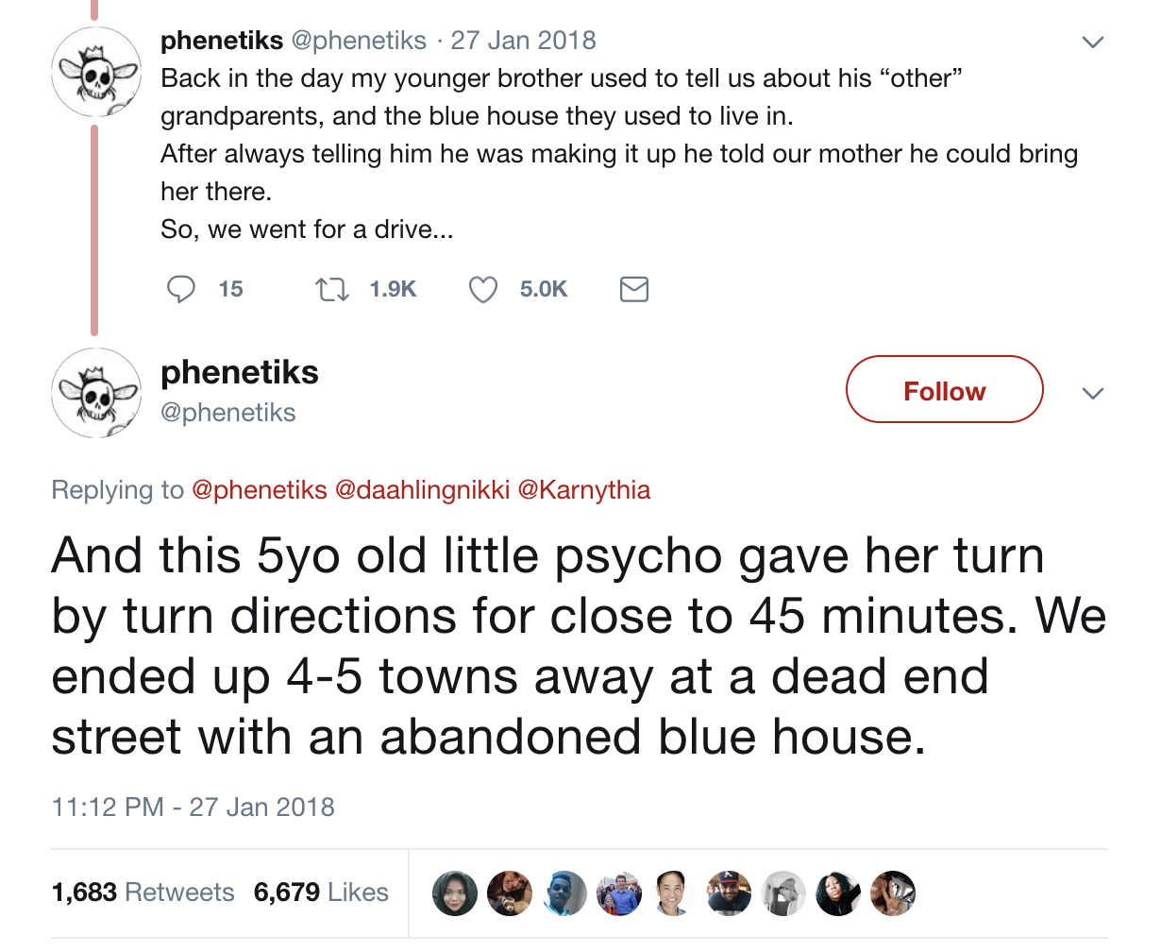Retweet the first phenetiks tweet
1161x952 pixels.
tap(330, 289)
